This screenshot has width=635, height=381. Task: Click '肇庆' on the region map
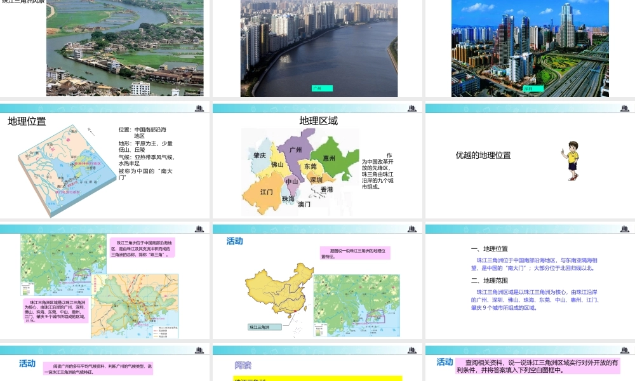[x=260, y=156]
